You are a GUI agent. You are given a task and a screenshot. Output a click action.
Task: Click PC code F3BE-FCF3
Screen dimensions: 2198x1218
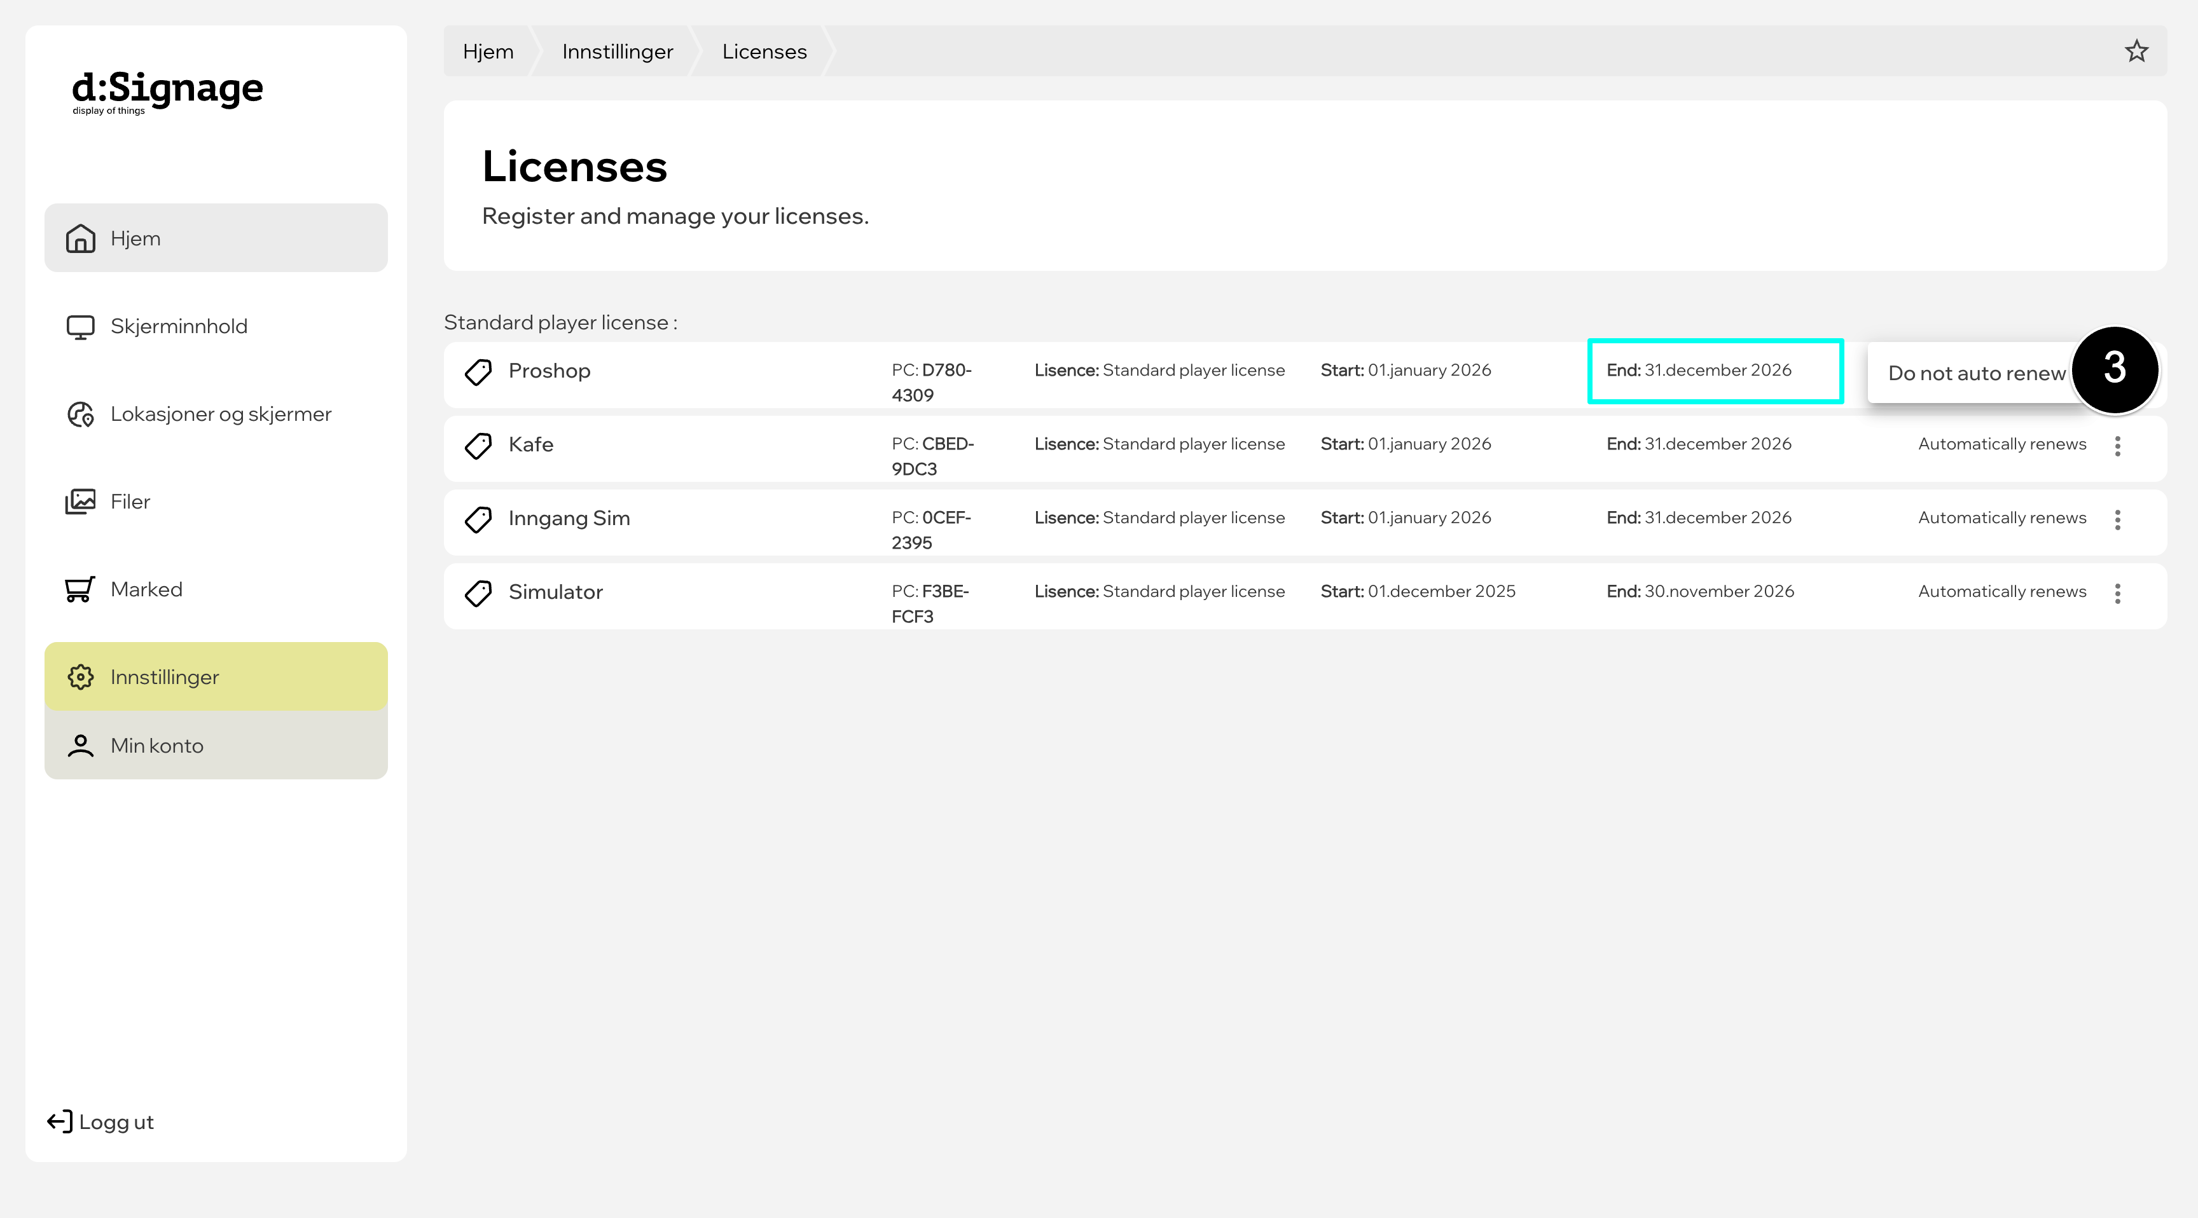(x=931, y=604)
